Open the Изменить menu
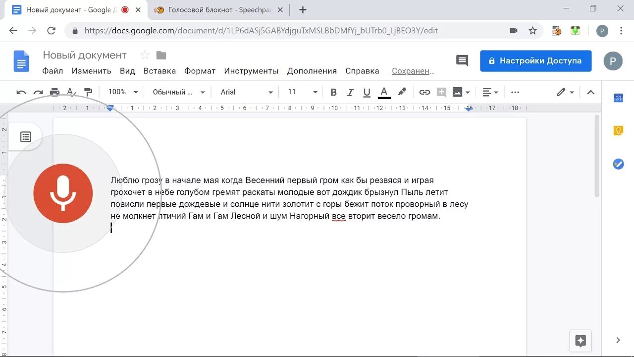634x357 pixels. tap(91, 71)
